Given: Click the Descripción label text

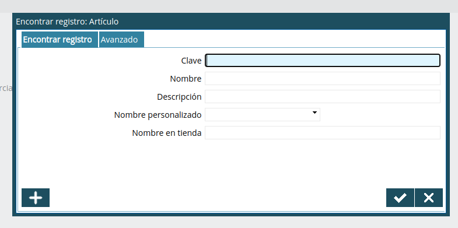Looking at the screenshot, I should point(179,97).
